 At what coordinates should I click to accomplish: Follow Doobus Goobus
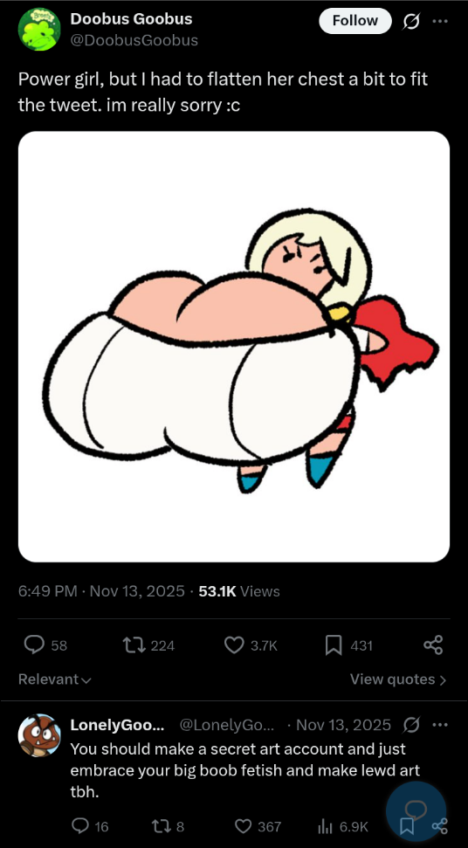[x=355, y=21]
